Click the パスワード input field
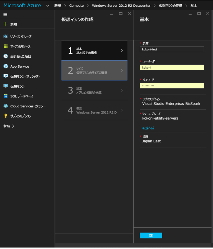Image resolution: width=213 pixels, height=249 pixels. tap(172, 86)
